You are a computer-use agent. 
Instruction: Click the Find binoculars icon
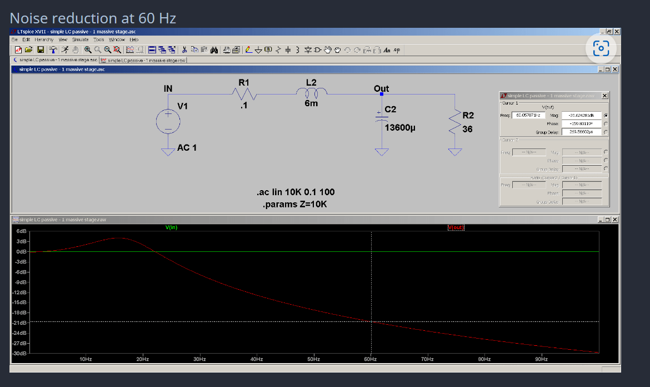click(214, 50)
